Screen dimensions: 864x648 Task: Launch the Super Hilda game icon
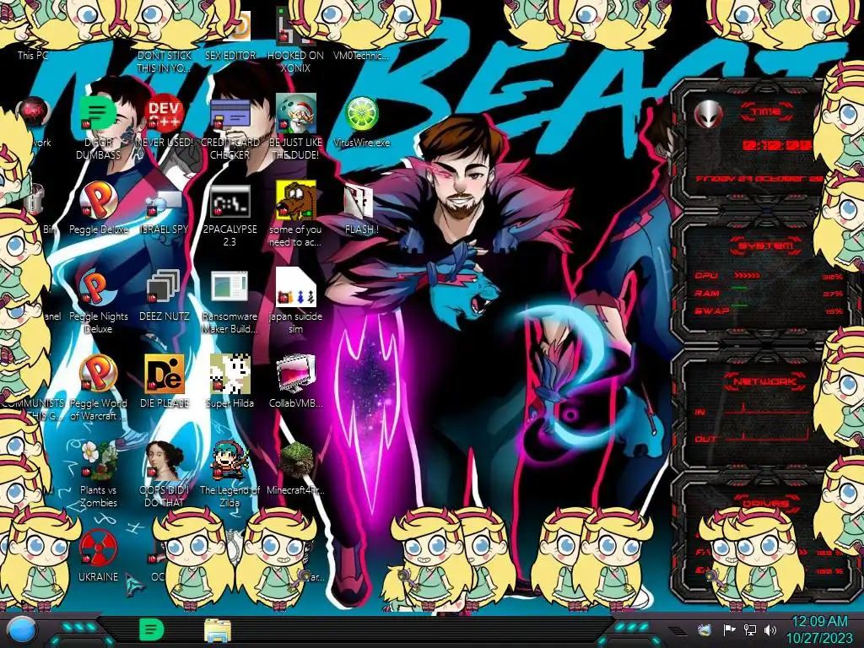coord(229,375)
